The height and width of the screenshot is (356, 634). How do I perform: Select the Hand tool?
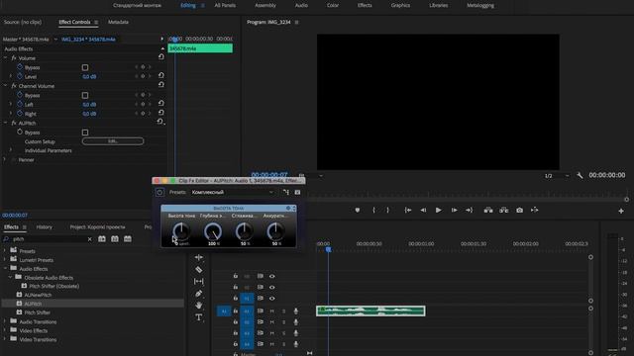pyautogui.click(x=198, y=306)
